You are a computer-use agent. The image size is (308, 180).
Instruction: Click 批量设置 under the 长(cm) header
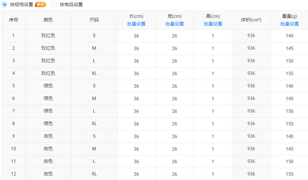(x=136, y=24)
